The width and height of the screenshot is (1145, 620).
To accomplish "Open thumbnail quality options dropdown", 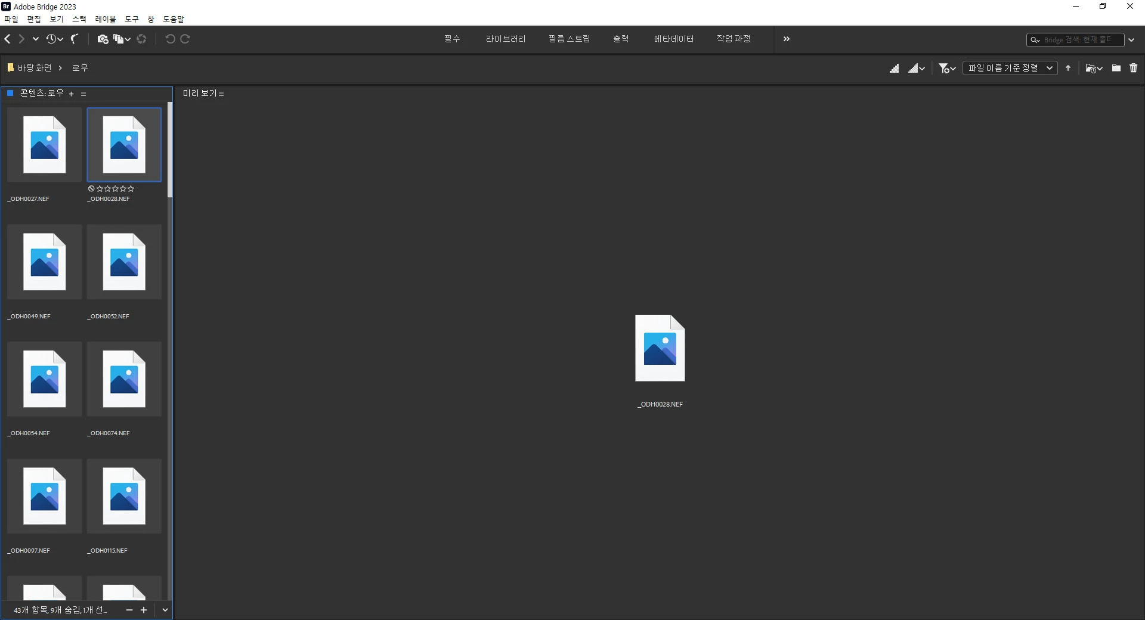I will [917, 69].
